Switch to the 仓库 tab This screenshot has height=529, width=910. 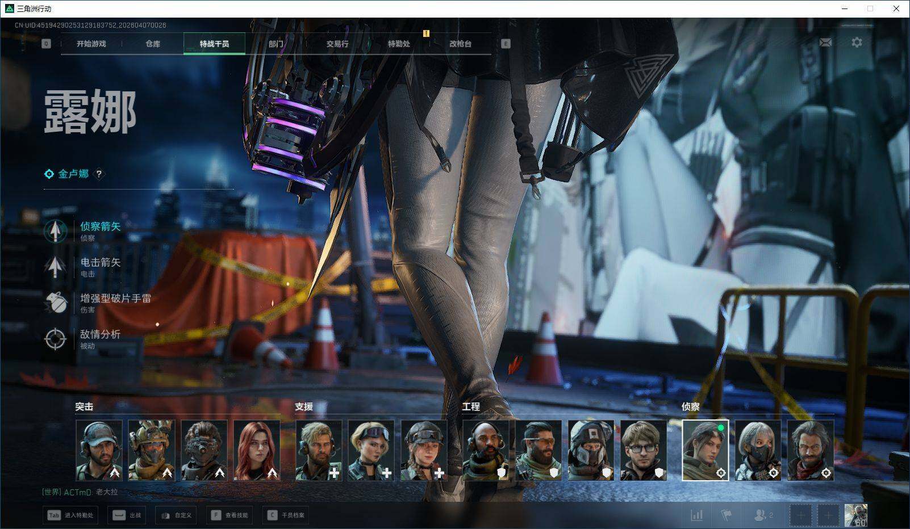[x=153, y=44]
